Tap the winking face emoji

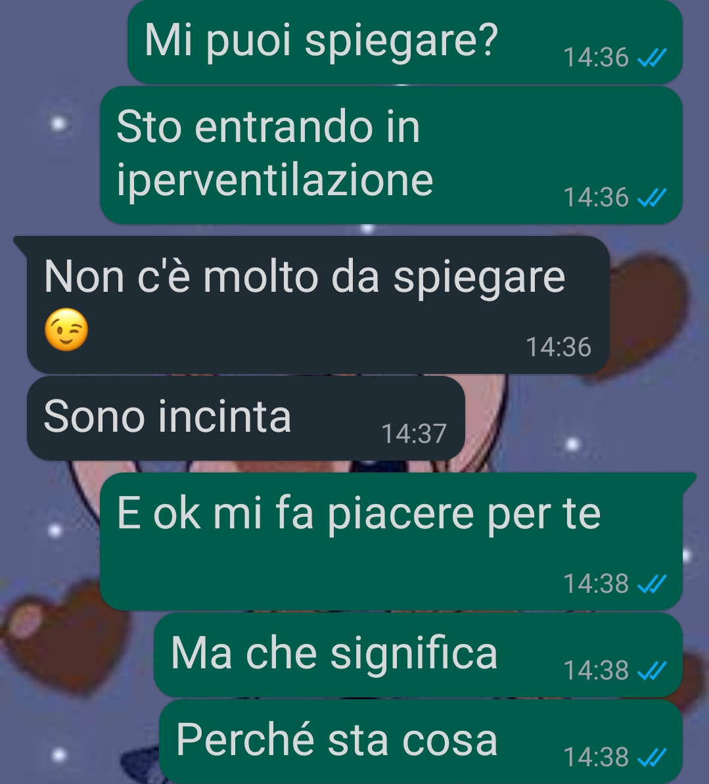(66, 330)
